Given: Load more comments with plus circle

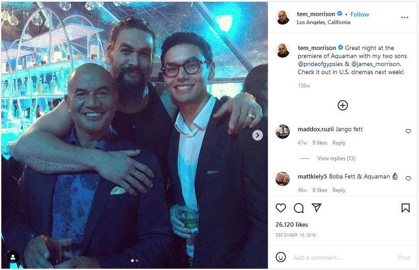Looking at the screenshot, I should [x=343, y=105].
